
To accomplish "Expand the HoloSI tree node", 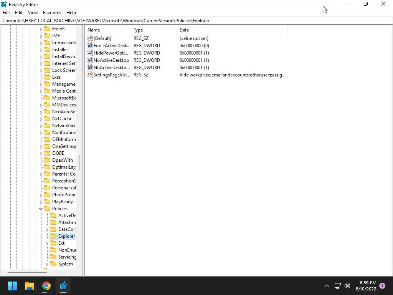I will [41, 29].
